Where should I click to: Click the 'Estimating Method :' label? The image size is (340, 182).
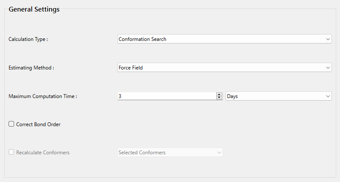tap(31, 67)
